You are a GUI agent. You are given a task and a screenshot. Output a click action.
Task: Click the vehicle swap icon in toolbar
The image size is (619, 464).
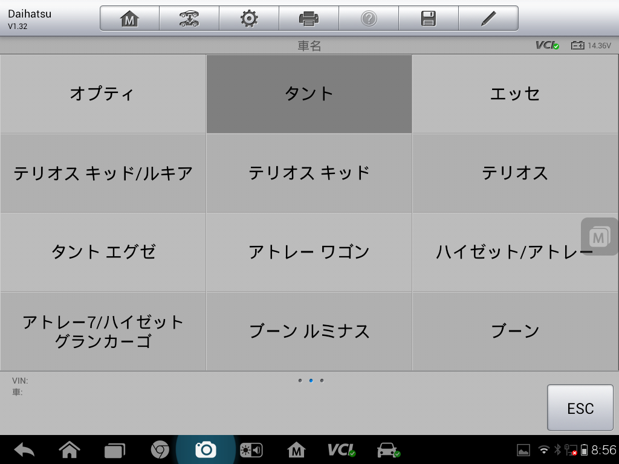189,19
